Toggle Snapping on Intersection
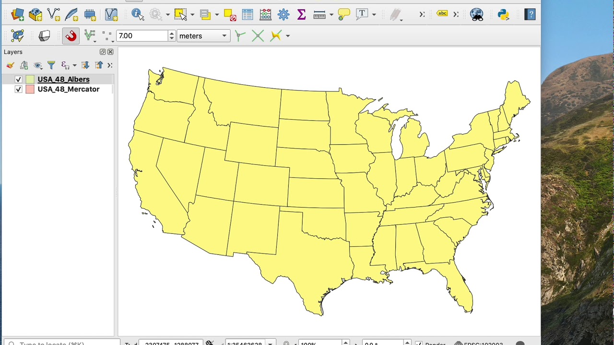 pyautogui.click(x=258, y=36)
